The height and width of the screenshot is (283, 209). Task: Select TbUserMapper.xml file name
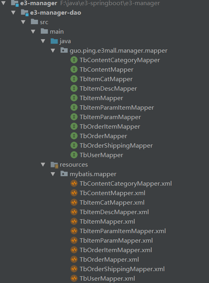click(x=107, y=279)
